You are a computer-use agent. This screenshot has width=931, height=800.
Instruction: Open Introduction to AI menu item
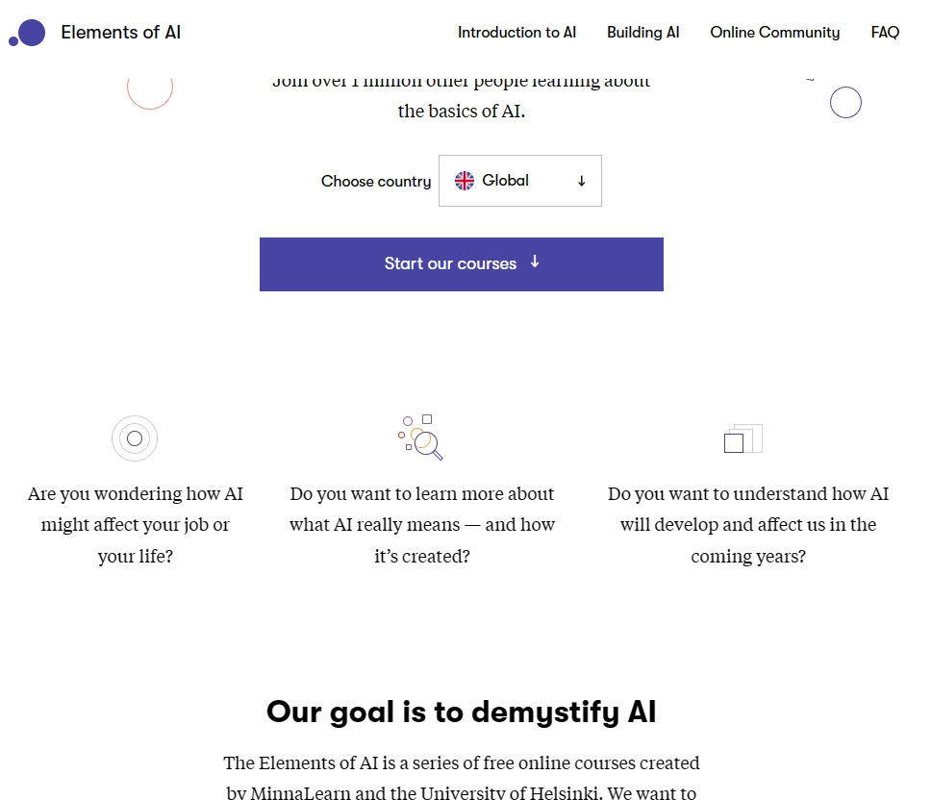pos(516,33)
